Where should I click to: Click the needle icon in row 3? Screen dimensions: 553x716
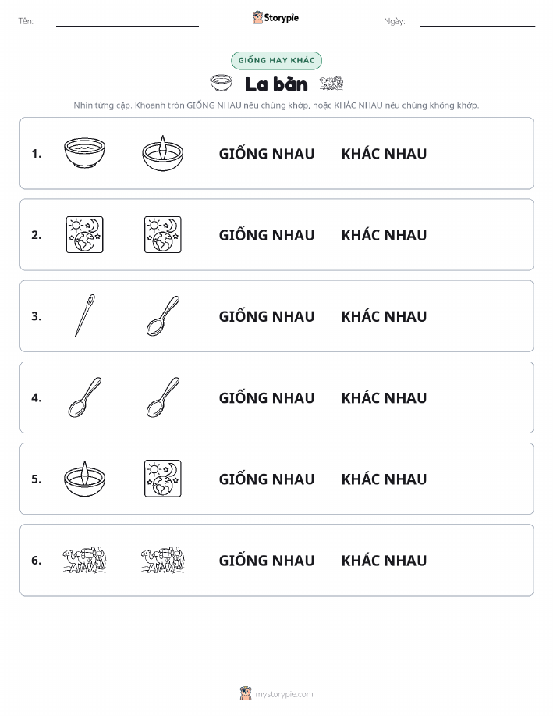tap(85, 316)
